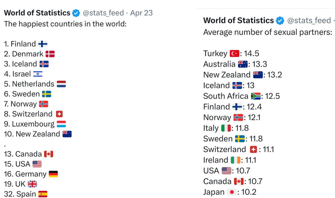Select the Denmark flag emoji
The height and width of the screenshot is (198, 335).
point(50,54)
